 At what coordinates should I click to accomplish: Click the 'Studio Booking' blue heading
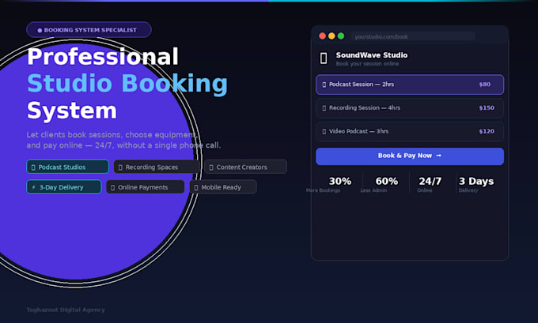pyautogui.click(x=127, y=84)
